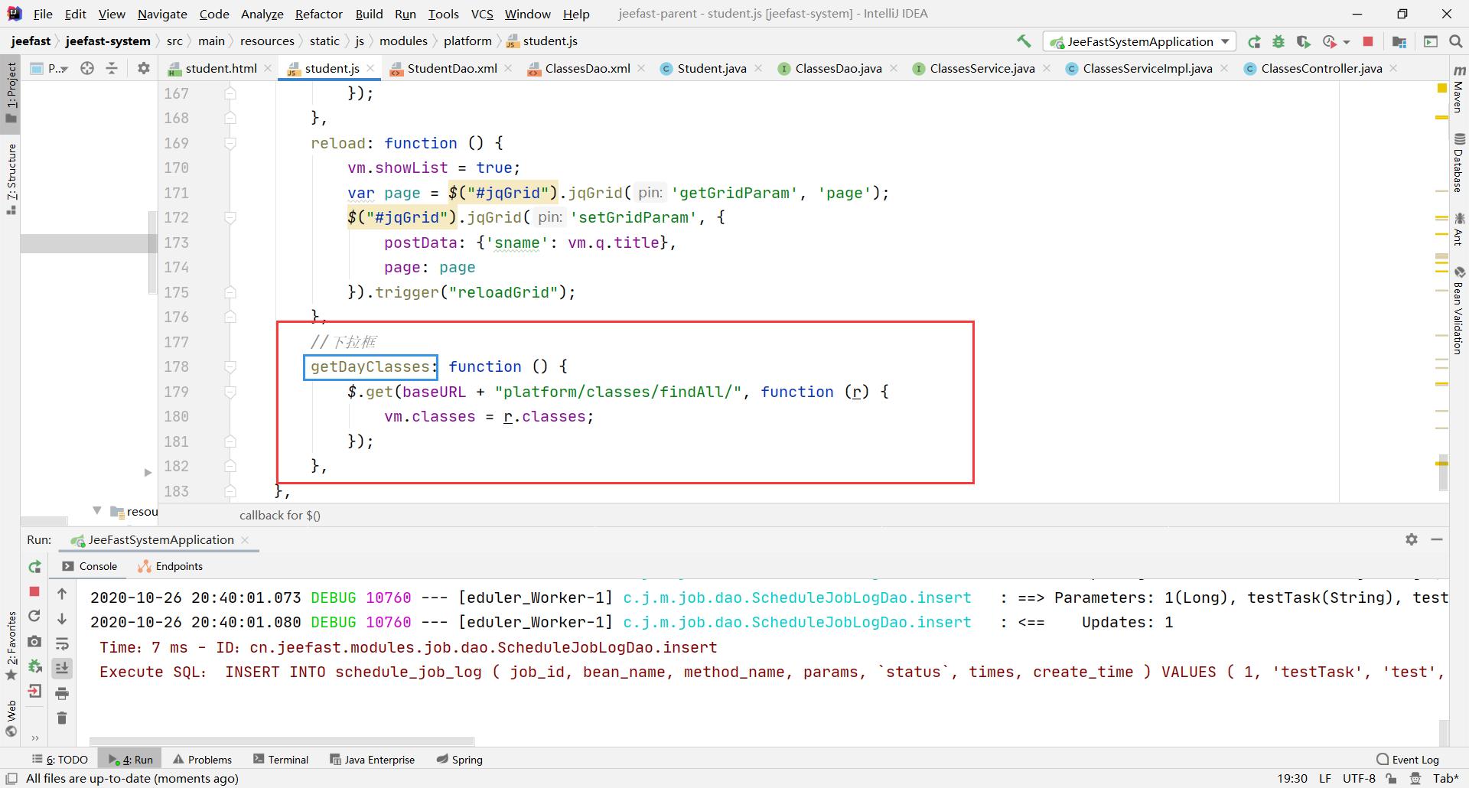
Task: Rerun the app in the Run panel
Action: coord(34,567)
